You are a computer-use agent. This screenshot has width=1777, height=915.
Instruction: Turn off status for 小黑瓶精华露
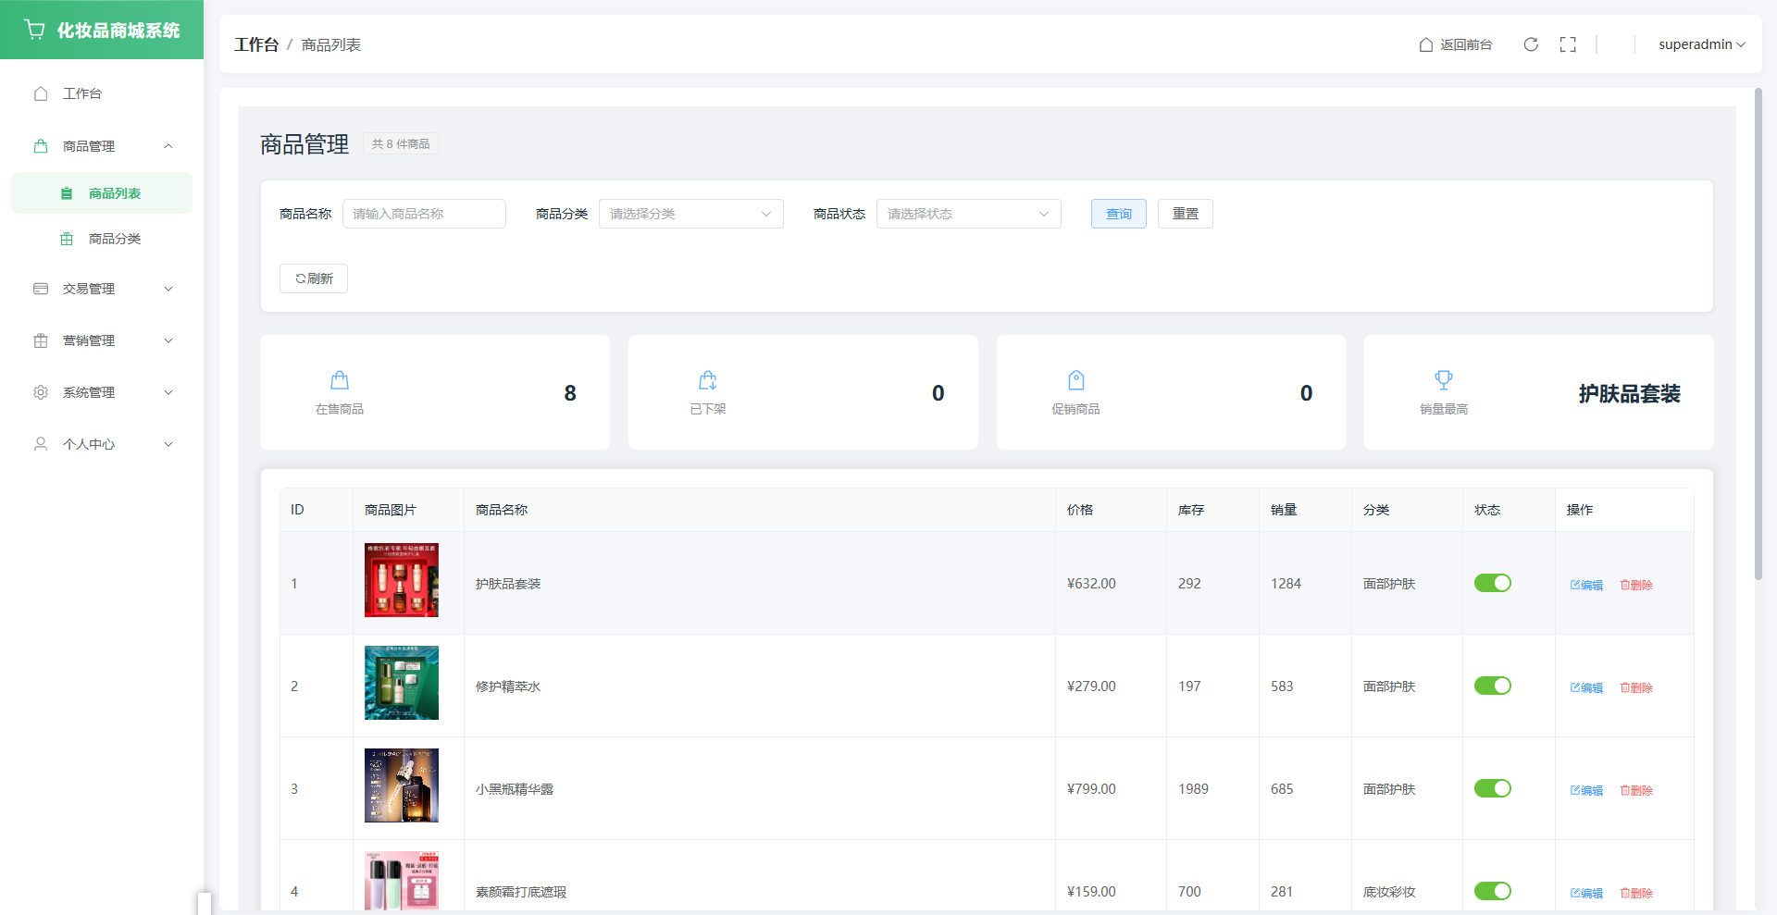pyautogui.click(x=1492, y=788)
